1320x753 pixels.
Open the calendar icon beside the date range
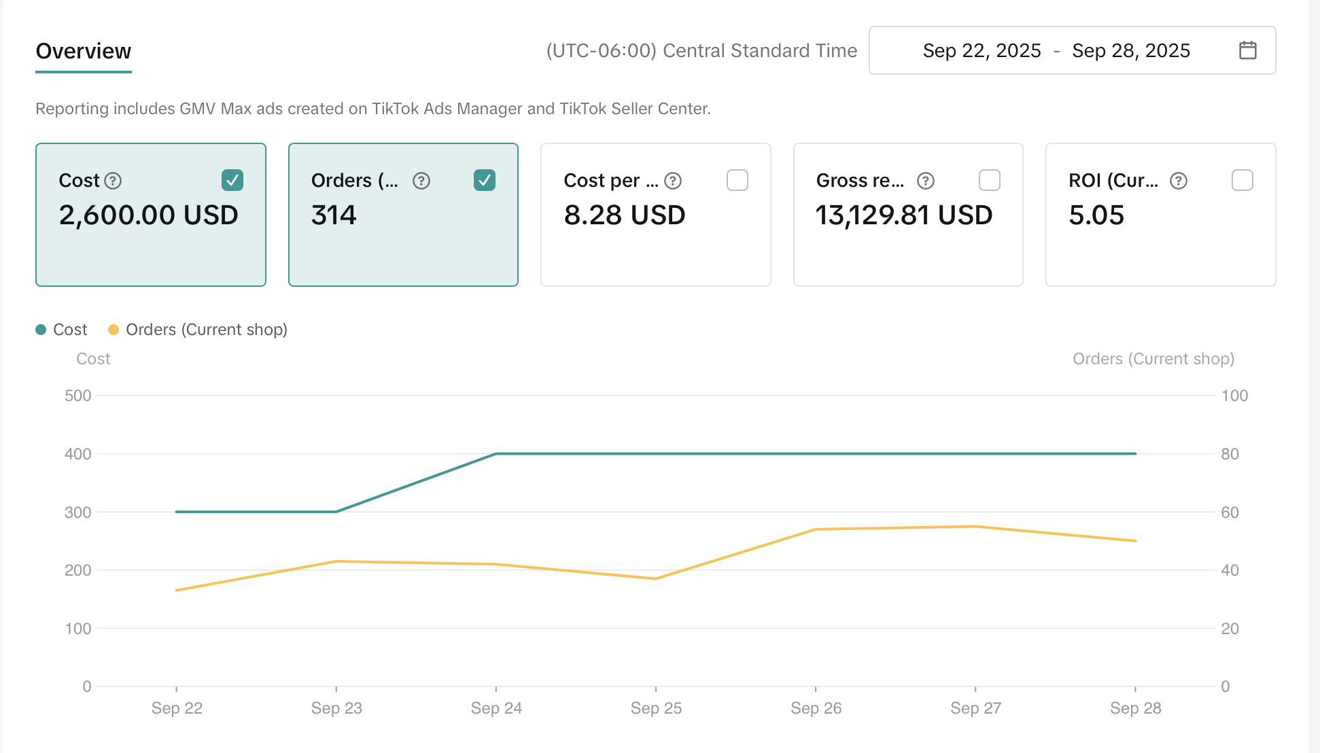pyautogui.click(x=1248, y=50)
